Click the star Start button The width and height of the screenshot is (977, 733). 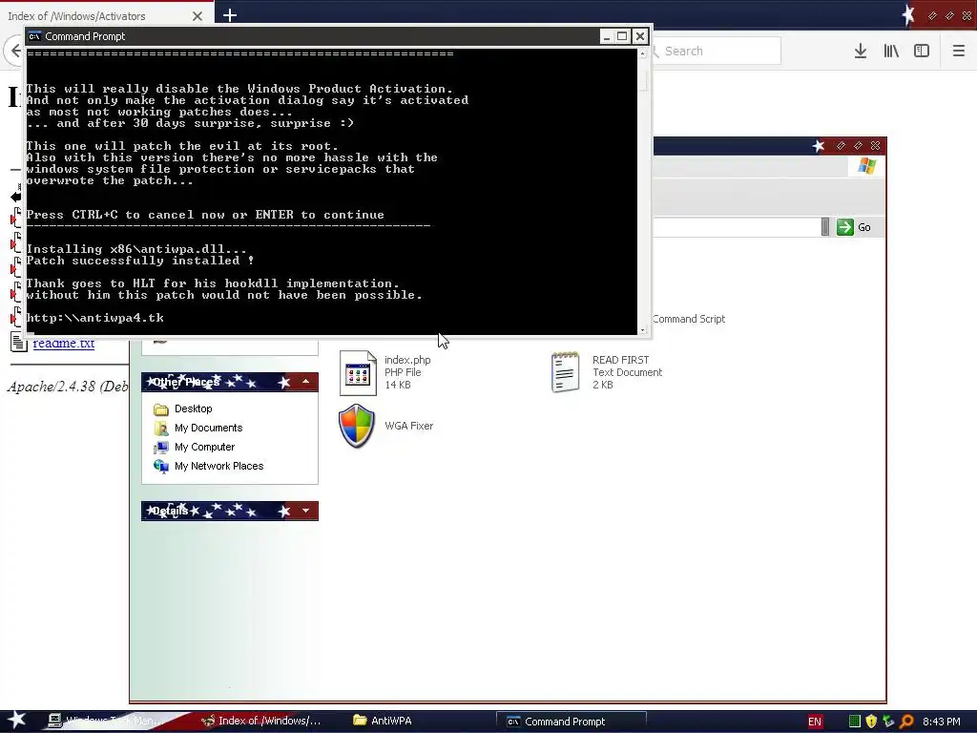17,721
